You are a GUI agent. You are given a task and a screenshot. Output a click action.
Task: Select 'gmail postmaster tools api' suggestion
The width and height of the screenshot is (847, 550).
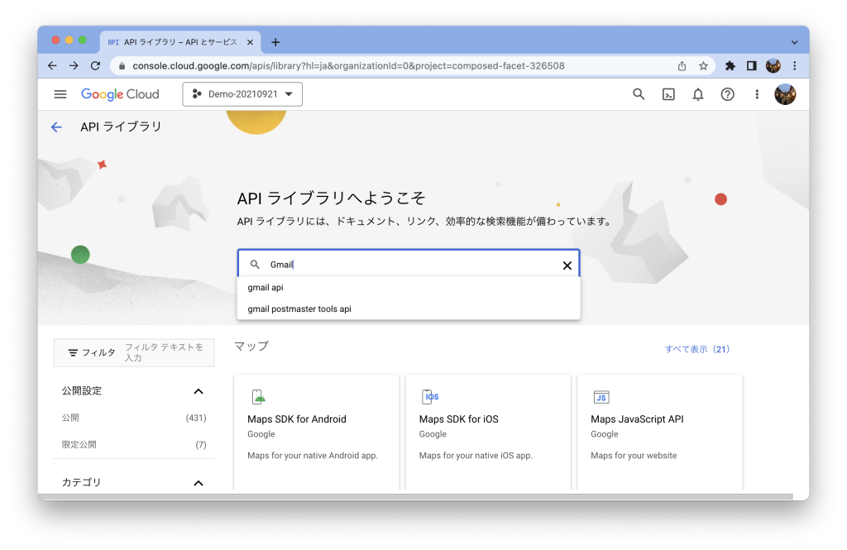409,309
